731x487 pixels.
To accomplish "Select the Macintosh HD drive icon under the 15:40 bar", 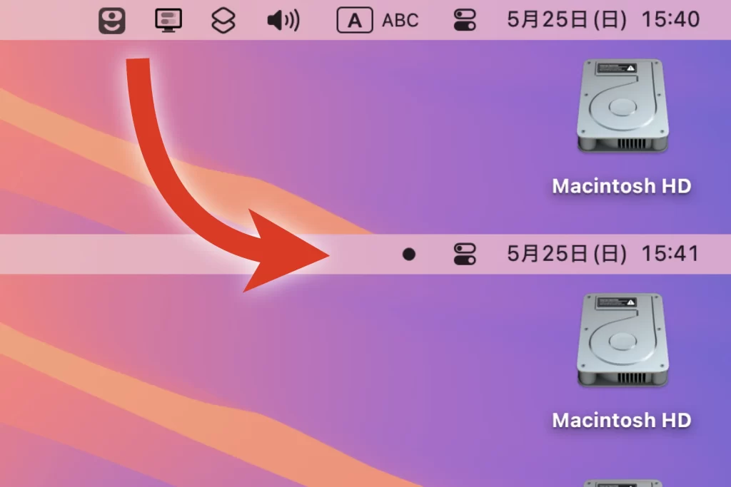I will [622, 106].
